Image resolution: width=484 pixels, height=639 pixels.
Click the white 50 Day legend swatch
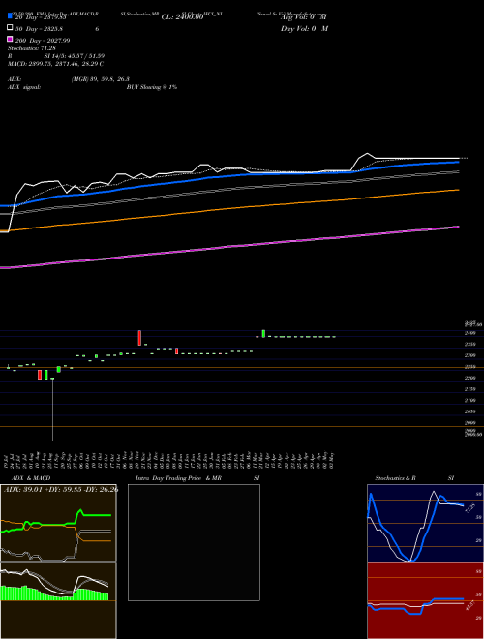point(10,28)
